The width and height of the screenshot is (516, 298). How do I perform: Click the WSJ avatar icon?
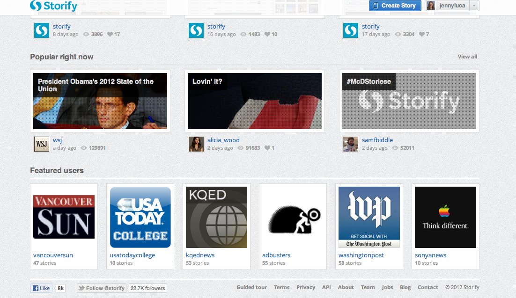(41, 144)
